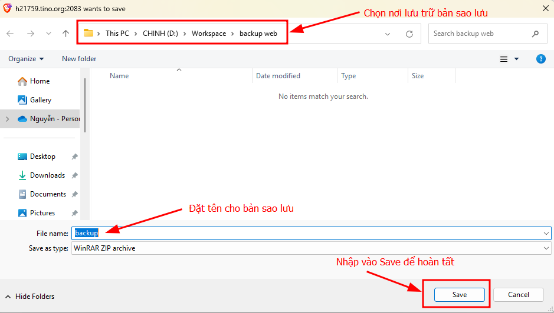Go back with the left arrow
Screen dimensions: 554x313
(x=10, y=34)
